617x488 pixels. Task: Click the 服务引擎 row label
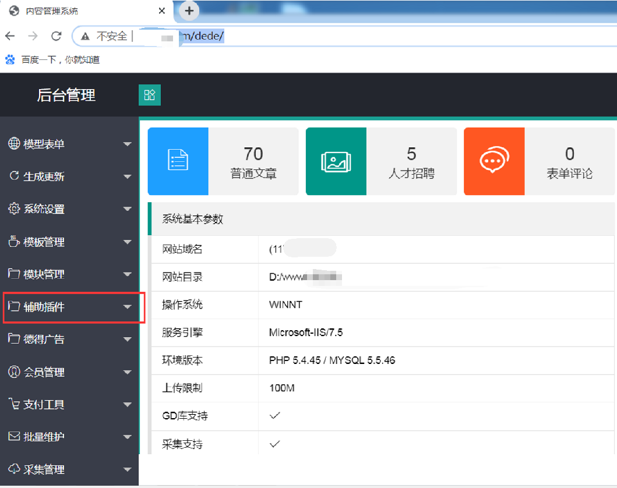tap(182, 333)
